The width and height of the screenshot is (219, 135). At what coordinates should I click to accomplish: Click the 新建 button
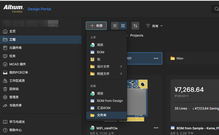96,26
